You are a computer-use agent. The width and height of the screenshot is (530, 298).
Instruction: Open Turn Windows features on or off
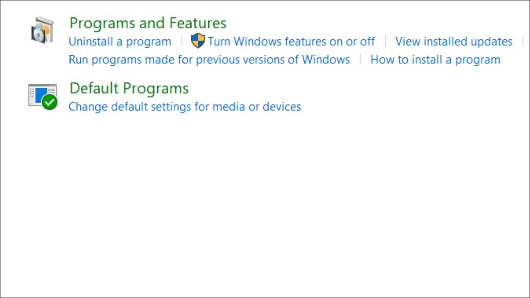click(291, 41)
